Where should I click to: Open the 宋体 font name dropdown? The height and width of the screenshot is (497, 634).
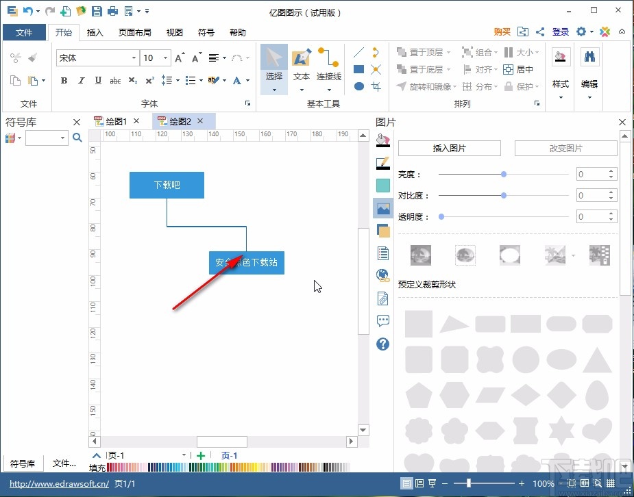tap(134, 58)
